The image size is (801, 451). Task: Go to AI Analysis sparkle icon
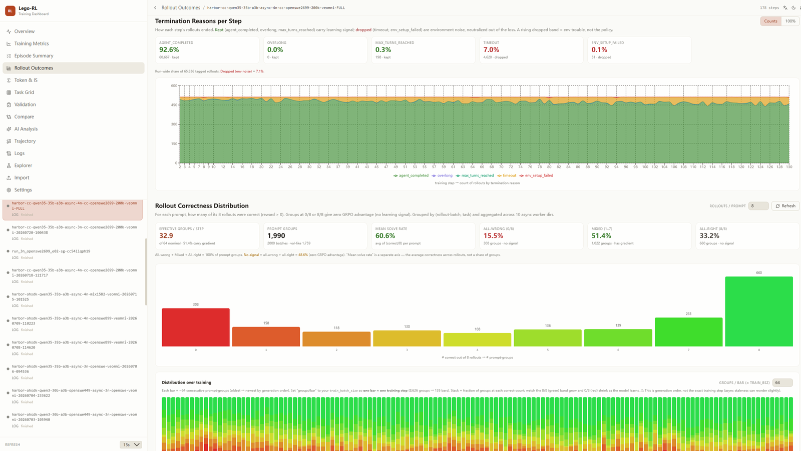(x=9, y=129)
